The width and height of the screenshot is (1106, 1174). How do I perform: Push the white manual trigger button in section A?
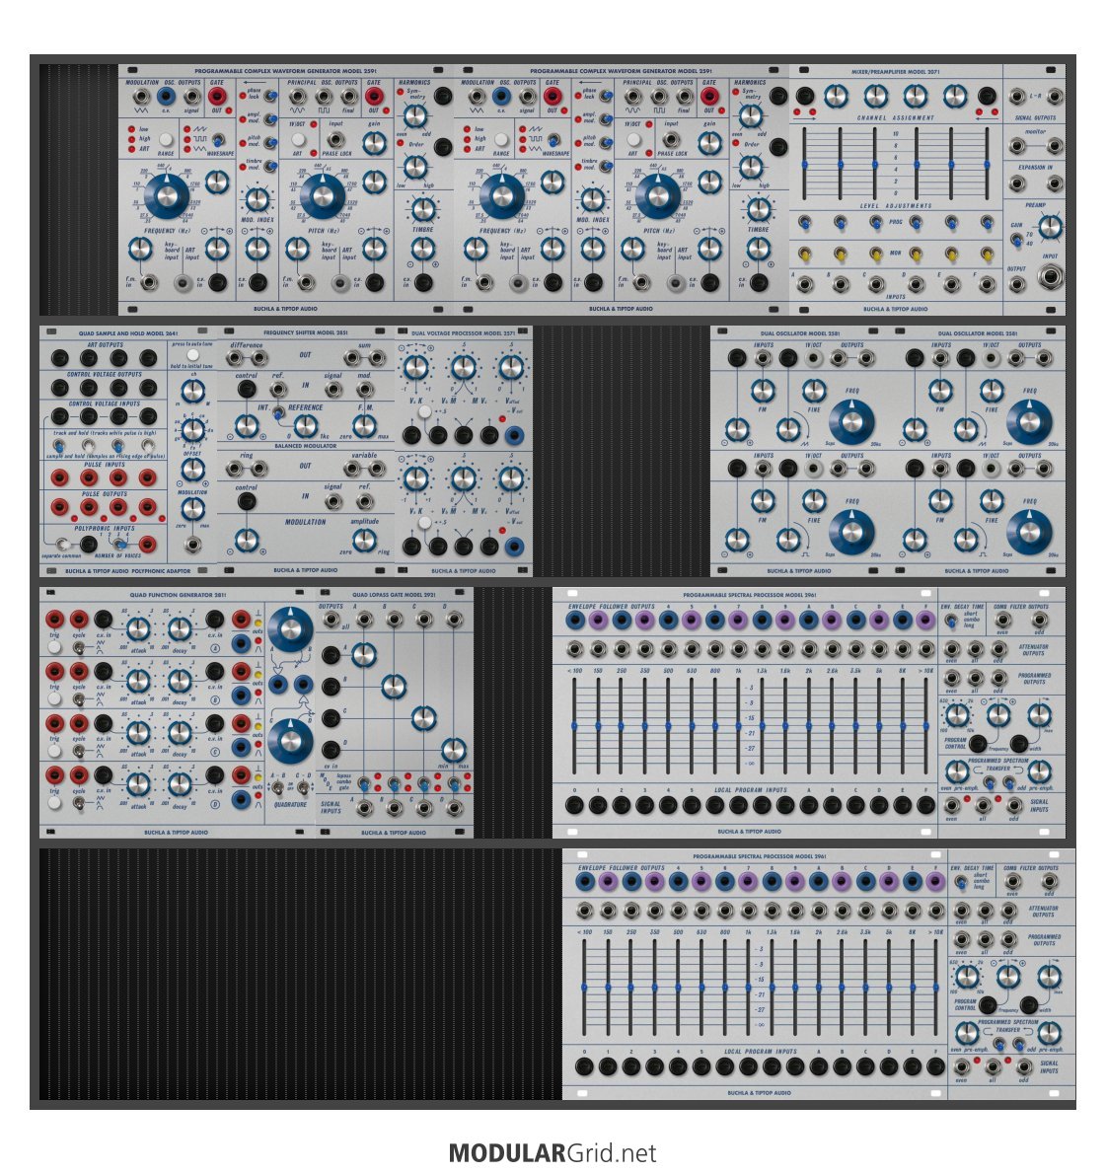coord(54,645)
